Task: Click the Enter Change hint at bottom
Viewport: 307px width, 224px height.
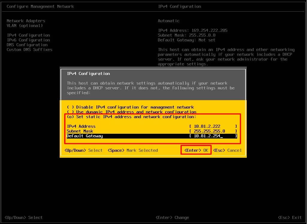Action: coord(172,217)
